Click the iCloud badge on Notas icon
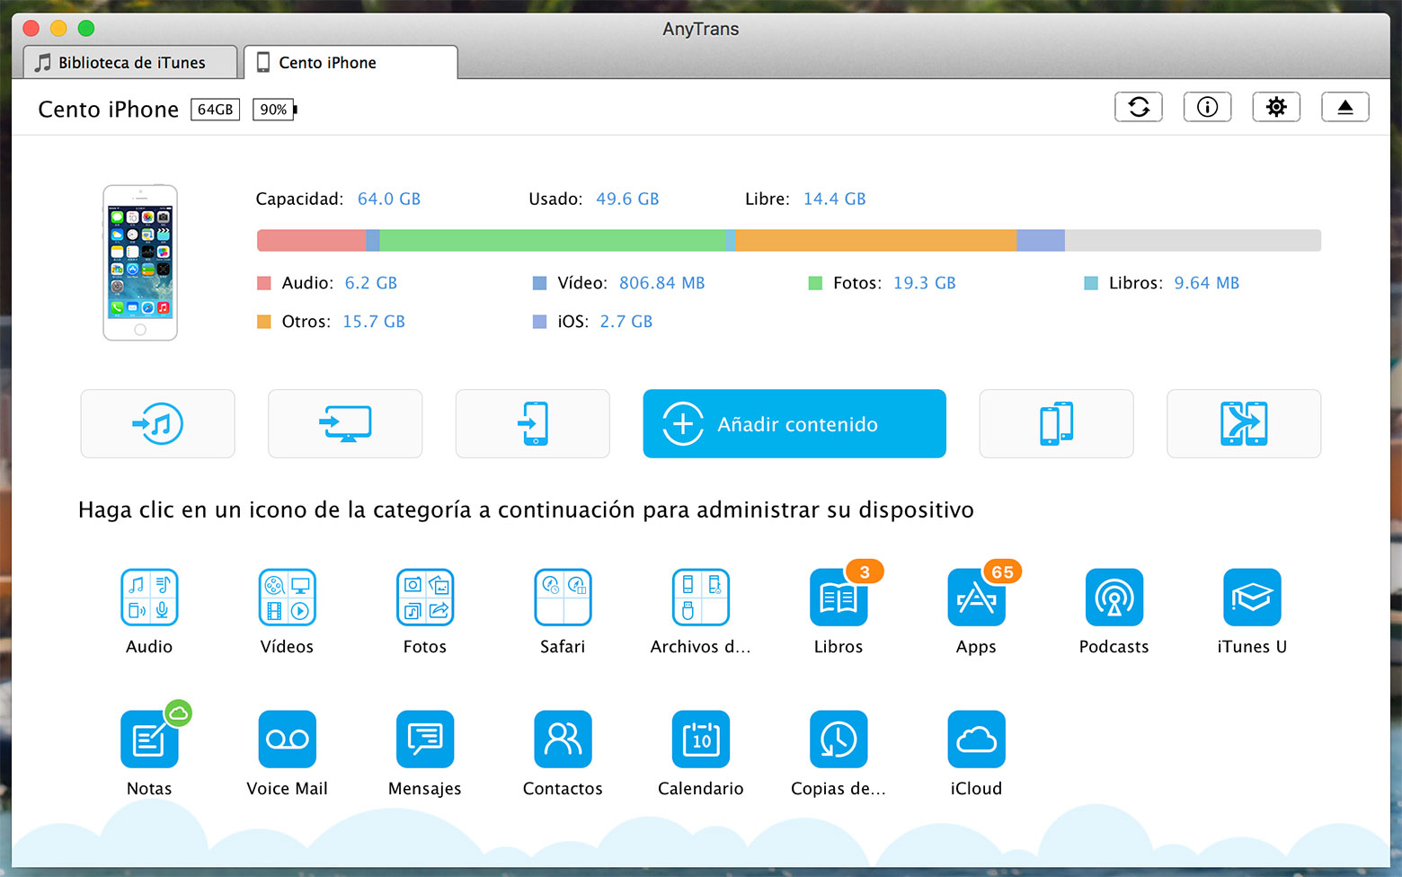 click(179, 713)
